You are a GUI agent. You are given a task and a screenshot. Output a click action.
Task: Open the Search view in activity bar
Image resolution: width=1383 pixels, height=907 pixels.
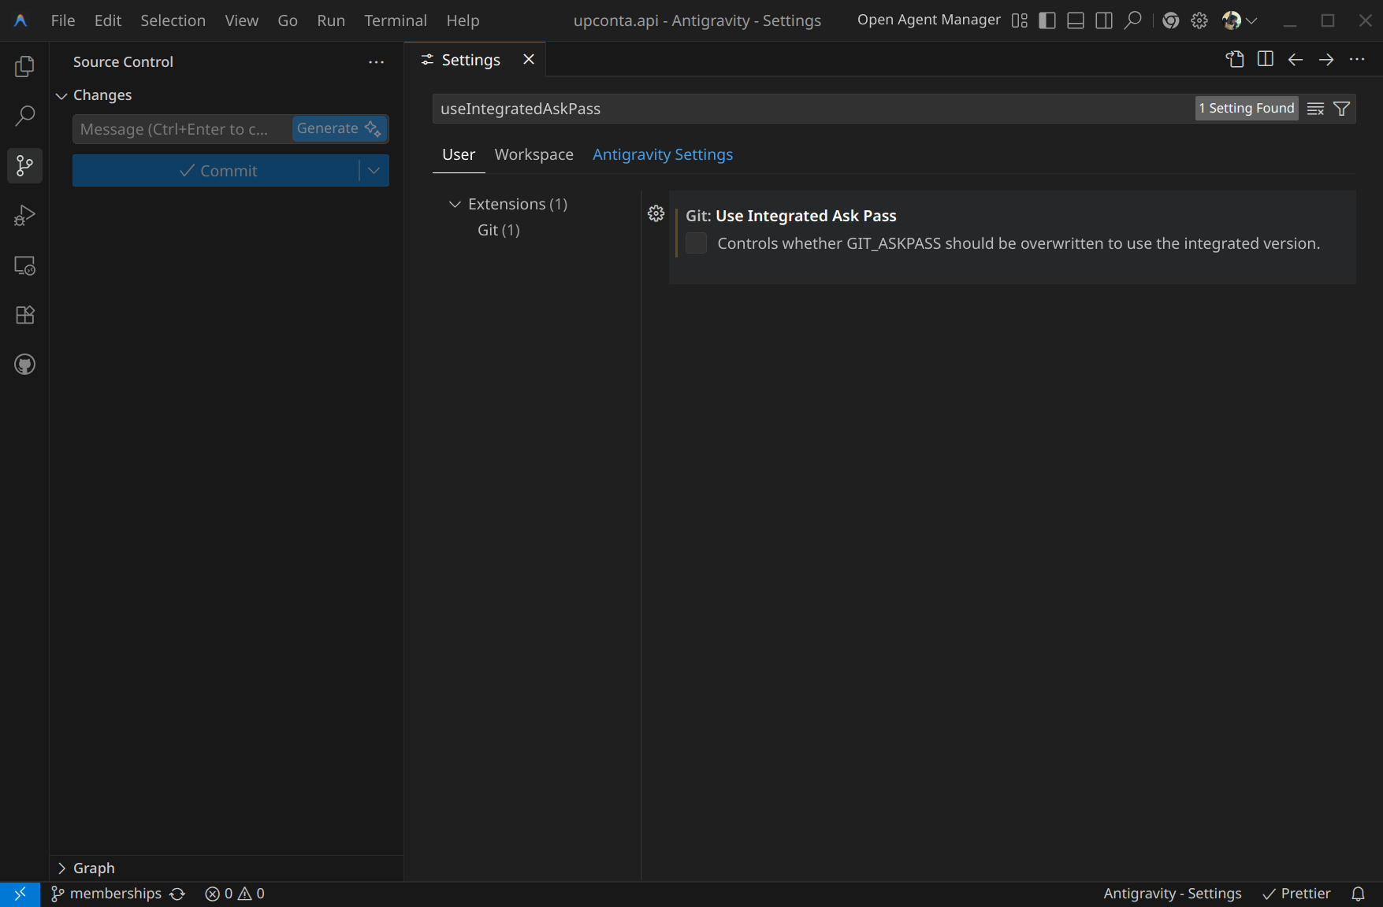(24, 117)
